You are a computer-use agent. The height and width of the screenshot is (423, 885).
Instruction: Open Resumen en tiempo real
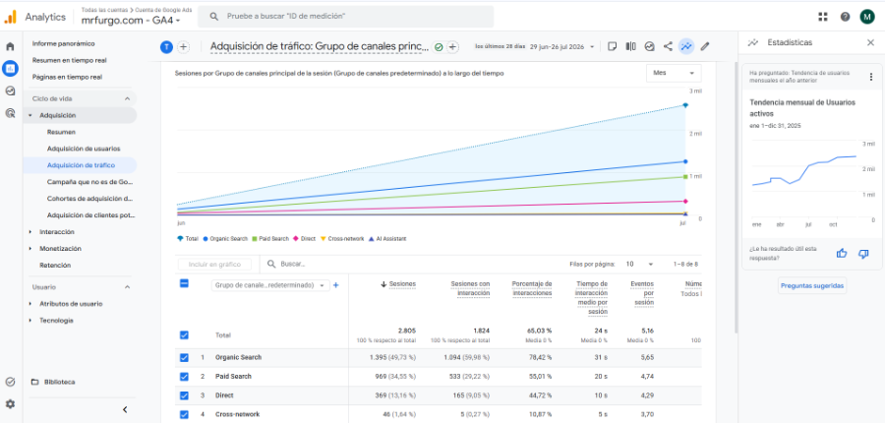coord(70,60)
